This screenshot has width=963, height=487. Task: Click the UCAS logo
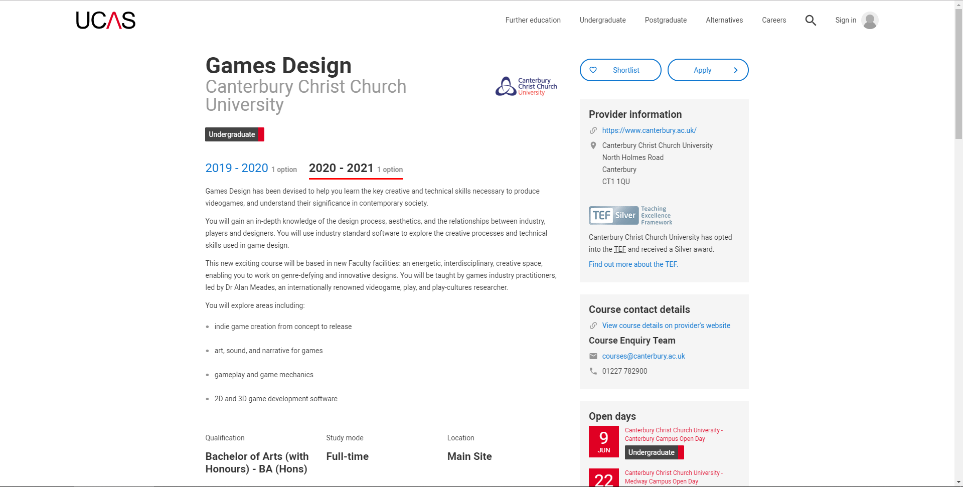tap(105, 21)
